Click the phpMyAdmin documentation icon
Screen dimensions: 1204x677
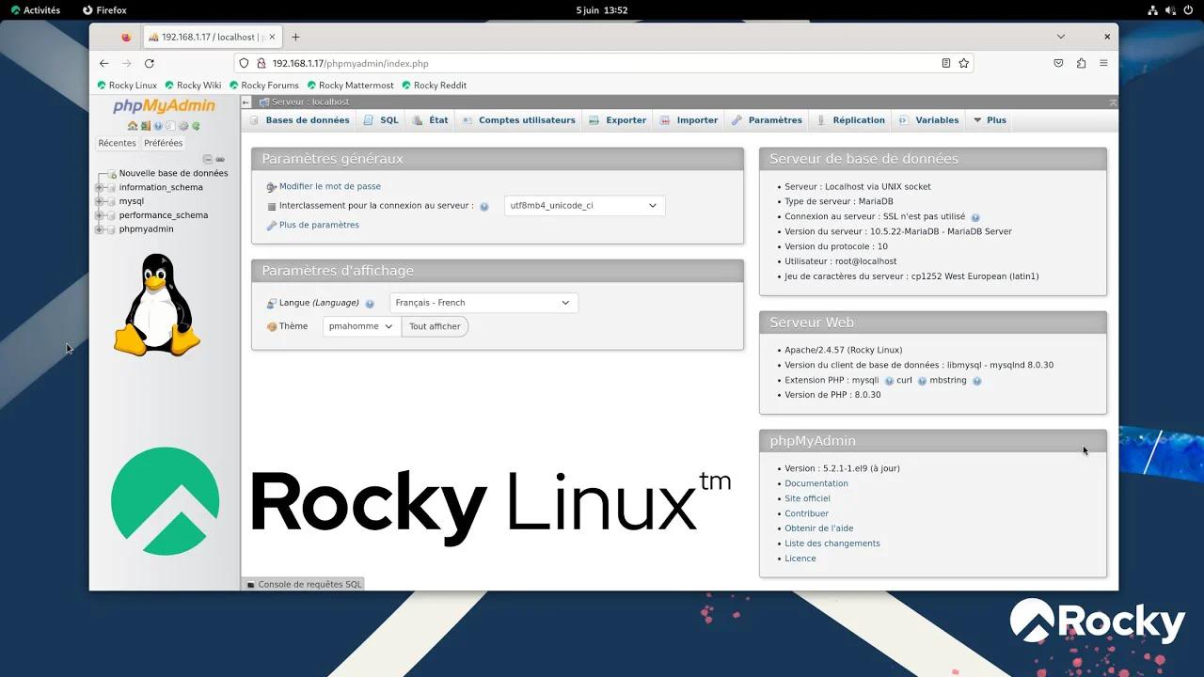(x=170, y=126)
